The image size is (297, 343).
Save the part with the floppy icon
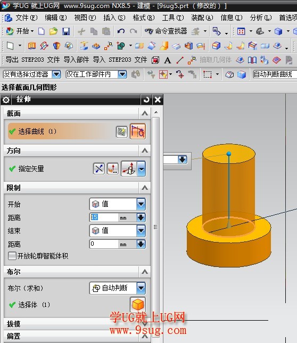[66, 31]
